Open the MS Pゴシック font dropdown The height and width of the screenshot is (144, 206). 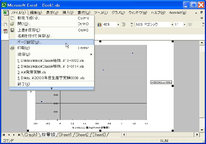(x=172, y=25)
